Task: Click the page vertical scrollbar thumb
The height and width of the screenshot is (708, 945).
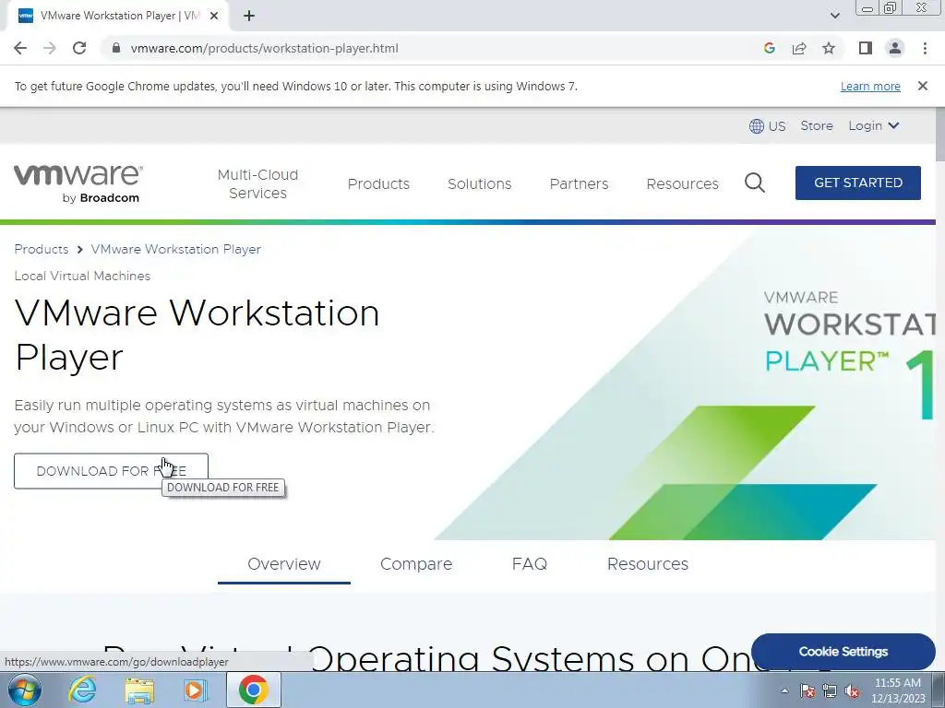Action: tap(940, 135)
